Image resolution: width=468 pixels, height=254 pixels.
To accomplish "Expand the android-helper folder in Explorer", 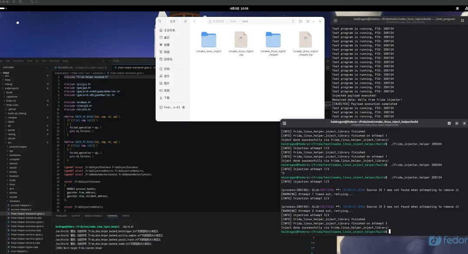I will coord(18,147).
